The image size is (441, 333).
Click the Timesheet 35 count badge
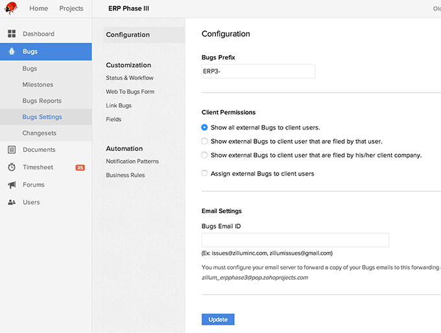point(80,168)
